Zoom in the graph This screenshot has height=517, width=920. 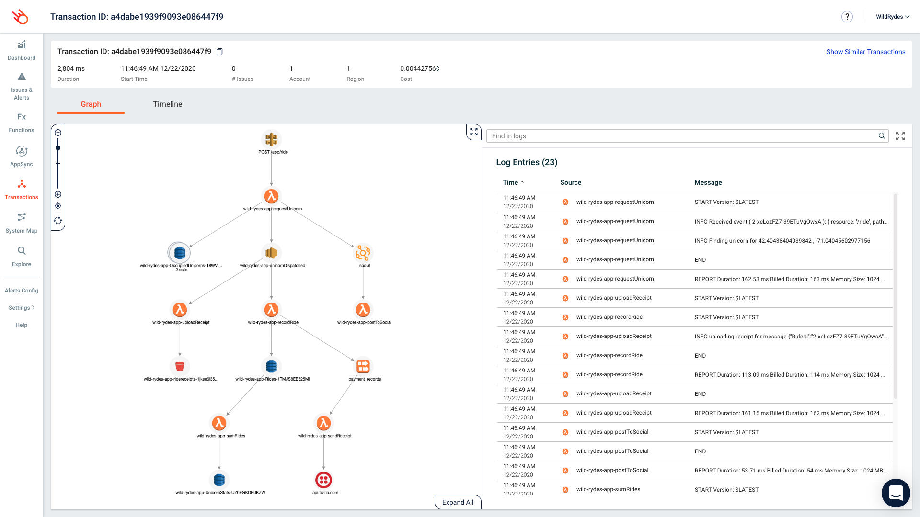point(58,194)
